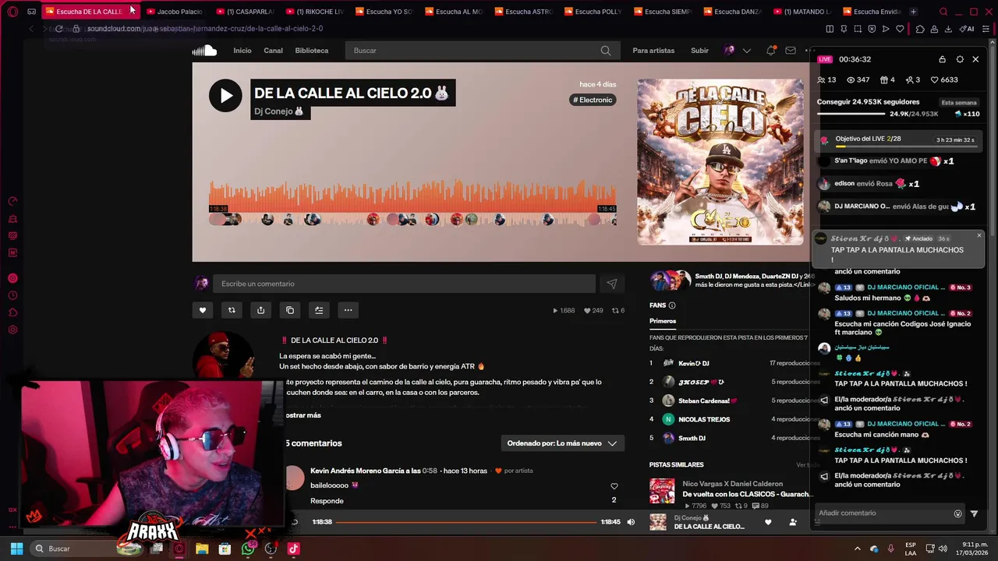
Task: Click the SoundCloud Buscar search field
Action: 481,51
